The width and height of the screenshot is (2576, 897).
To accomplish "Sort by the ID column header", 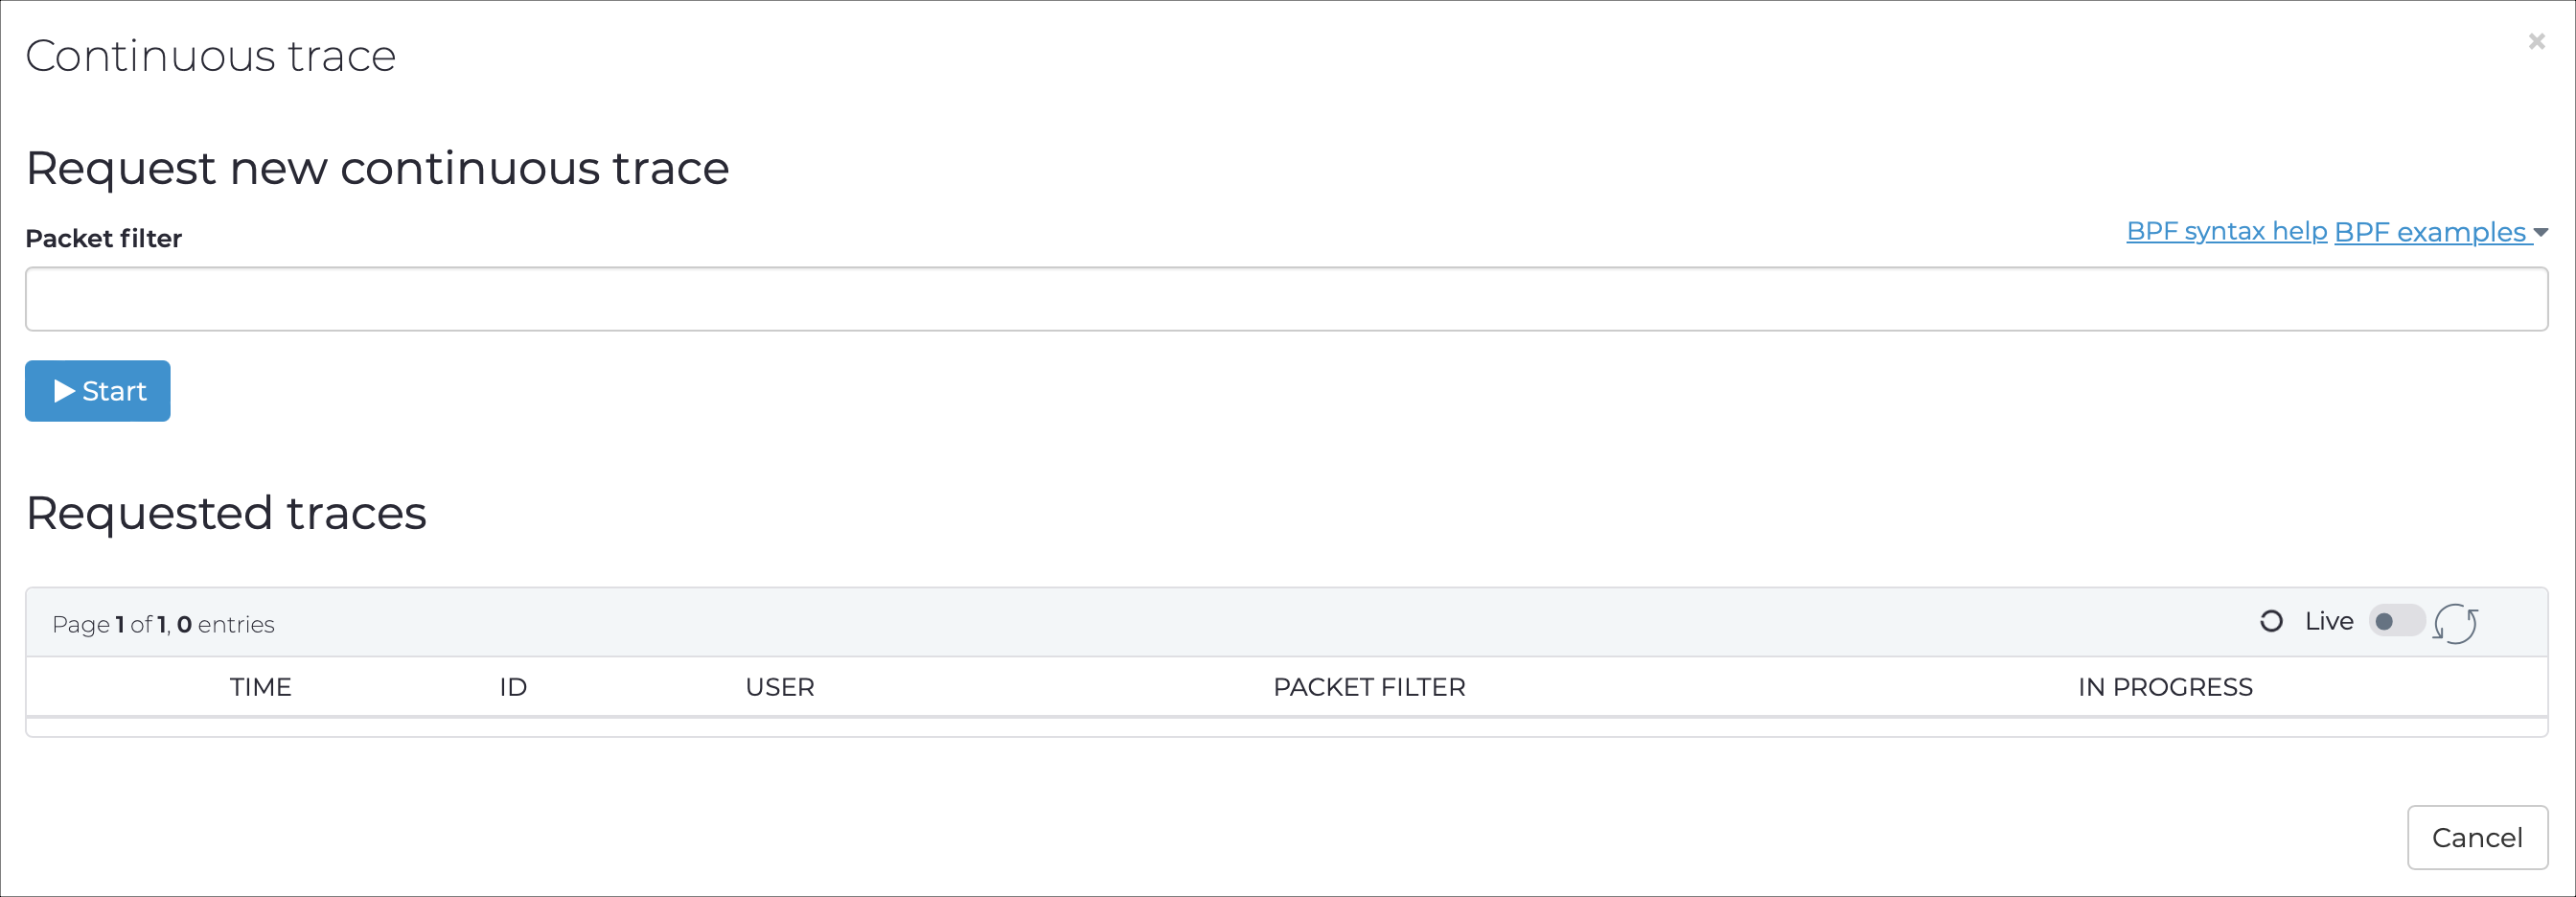I will pyautogui.click(x=513, y=687).
